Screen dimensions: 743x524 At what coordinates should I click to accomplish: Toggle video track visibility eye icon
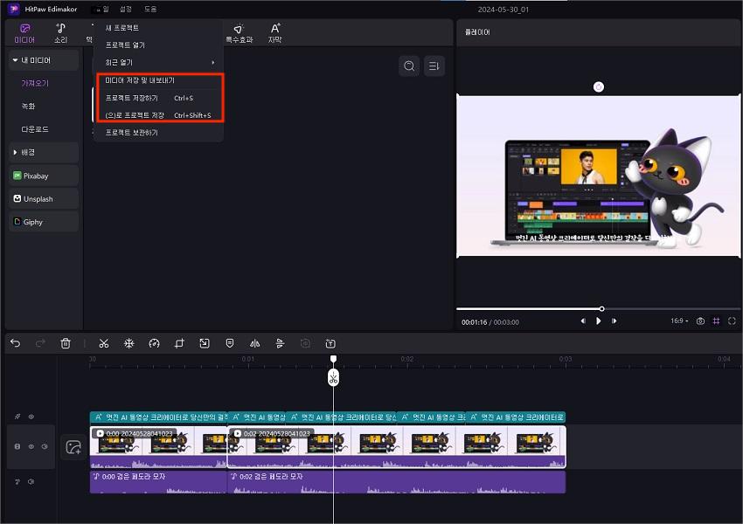(31, 446)
